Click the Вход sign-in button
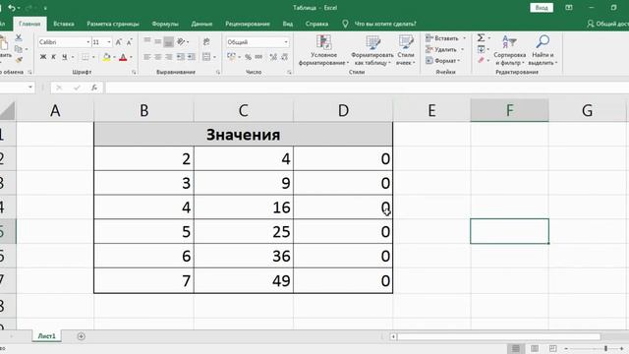The width and height of the screenshot is (629, 354). pos(542,8)
